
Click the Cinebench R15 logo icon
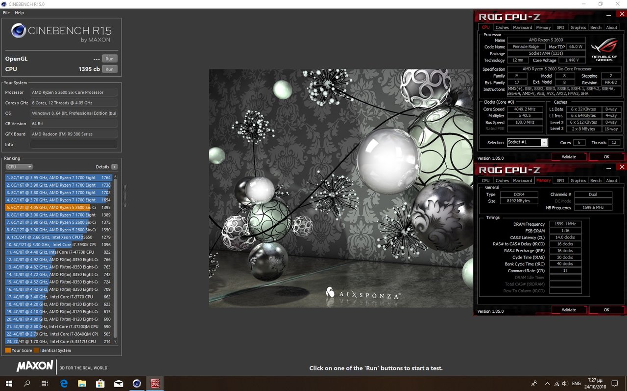[19, 31]
